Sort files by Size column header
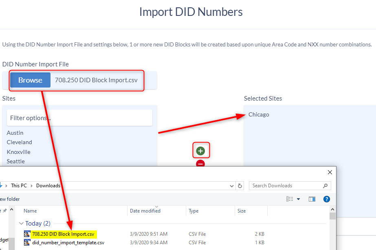Viewport: 376px width, 250px height. click(x=242, y=211)
